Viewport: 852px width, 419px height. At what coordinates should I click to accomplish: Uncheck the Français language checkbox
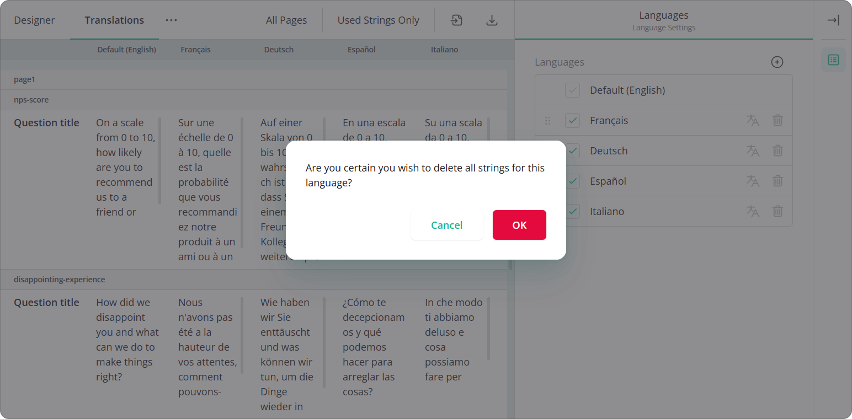[572, 120]
